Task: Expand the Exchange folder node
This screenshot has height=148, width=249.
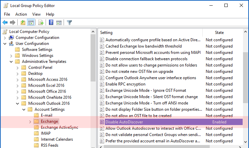Action: (x=30, y=122)
